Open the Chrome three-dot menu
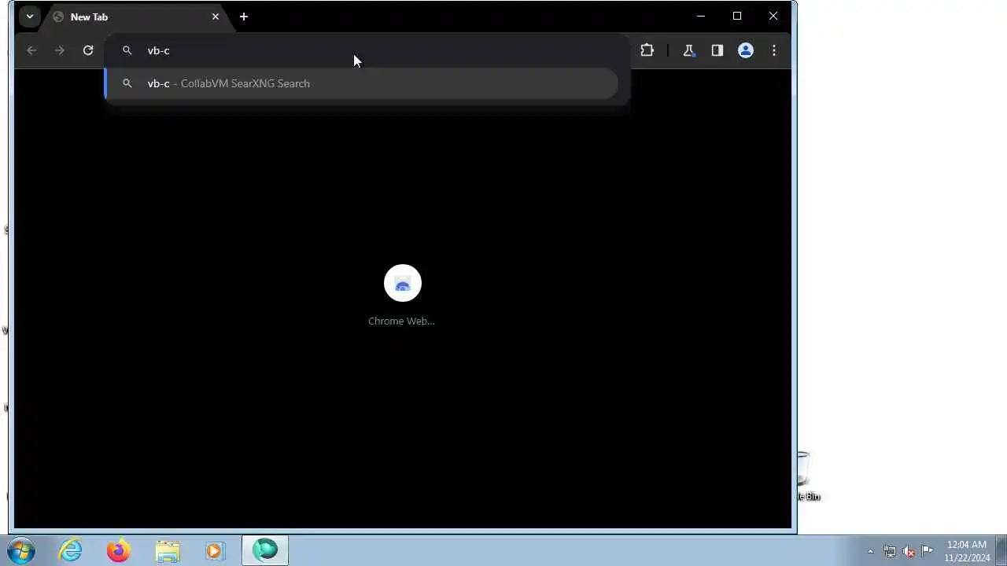This screenshot has height=566, width=1007. coord(774,50)
